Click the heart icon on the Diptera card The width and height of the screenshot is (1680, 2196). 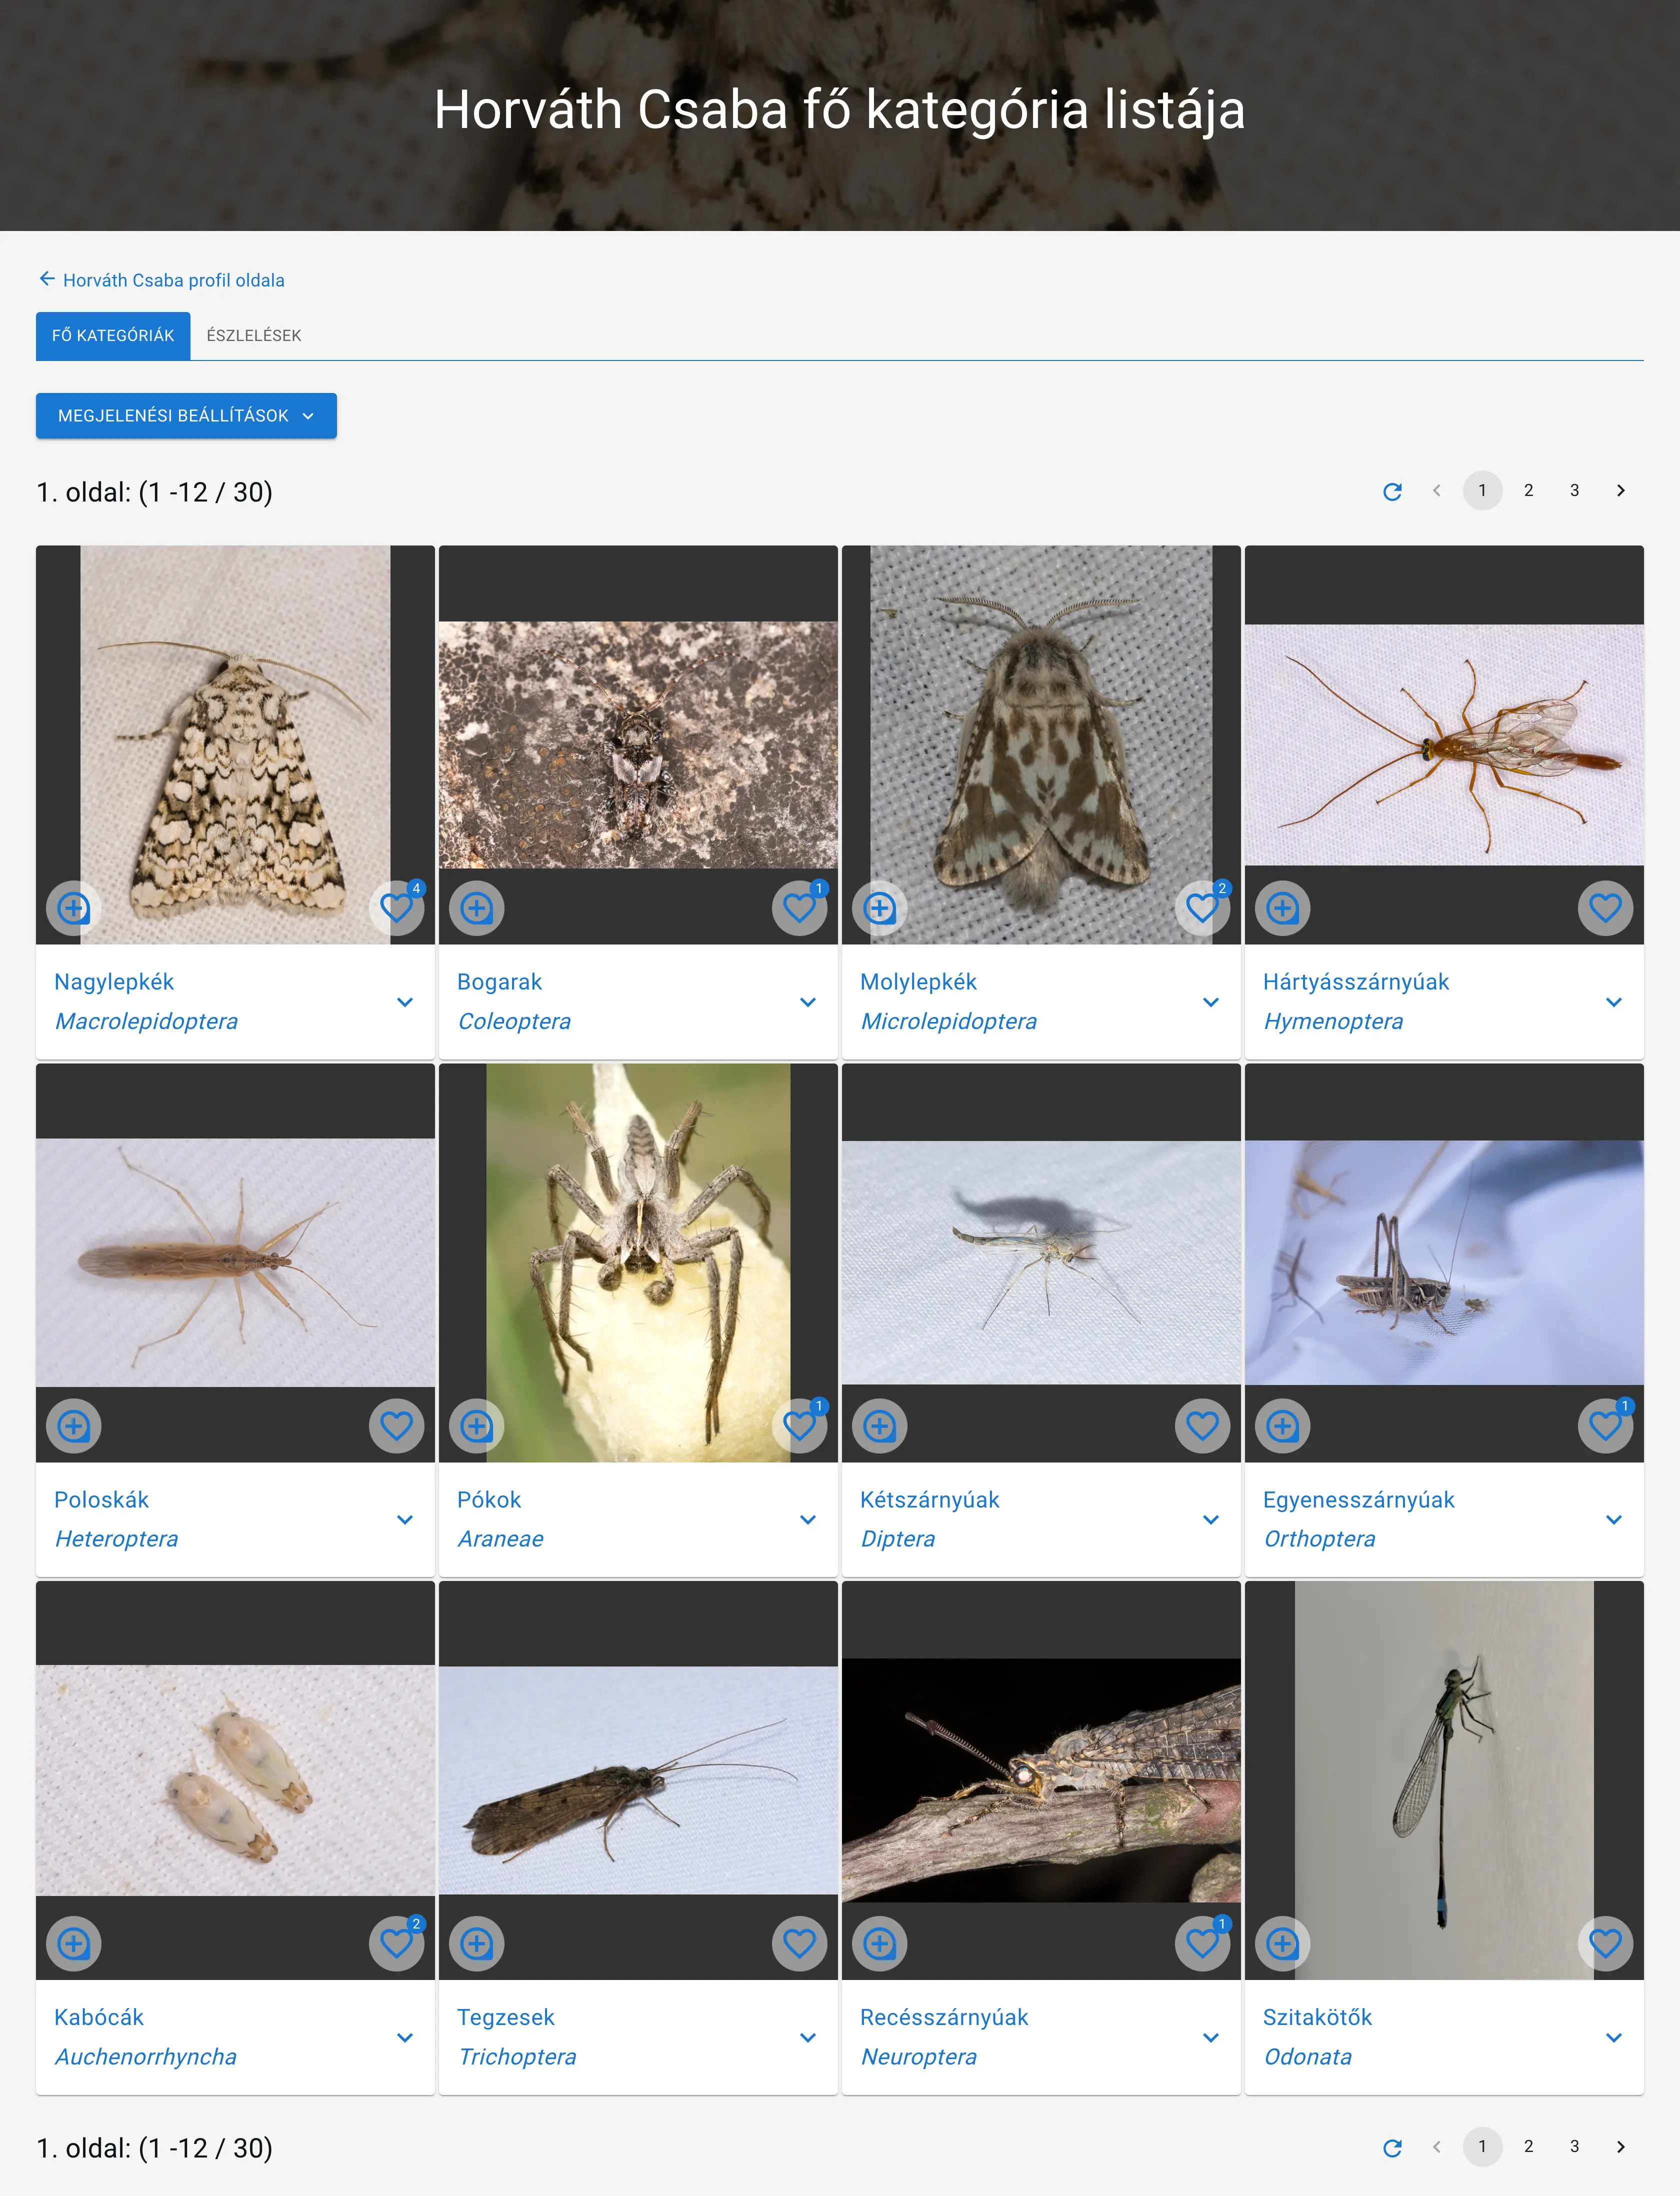coord(1203,1426)
